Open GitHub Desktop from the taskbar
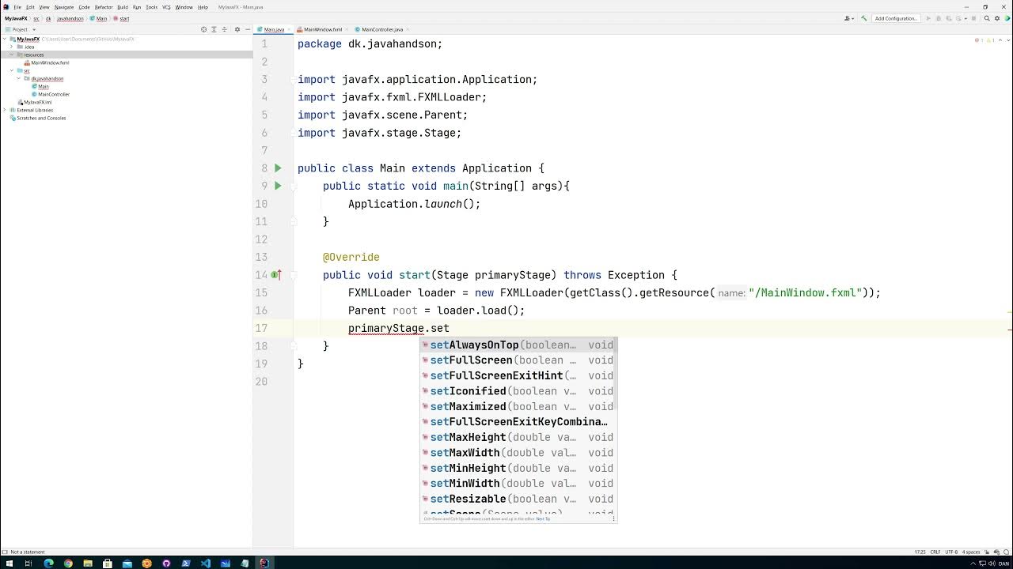 point(166,563)
